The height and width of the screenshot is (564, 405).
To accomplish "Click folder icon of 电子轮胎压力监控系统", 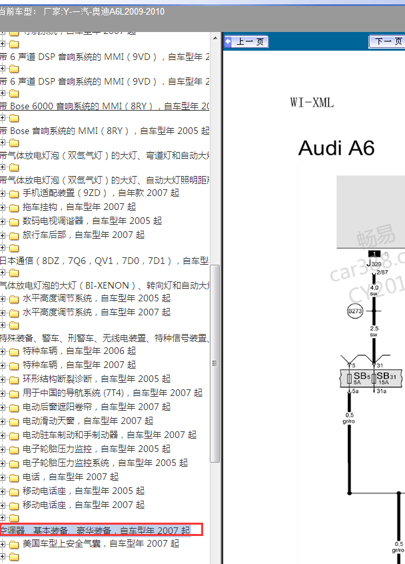I will click(14, 464).
